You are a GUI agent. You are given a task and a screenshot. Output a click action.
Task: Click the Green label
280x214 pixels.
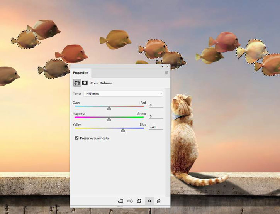(141, 114)
